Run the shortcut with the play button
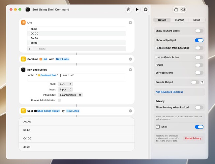215x164 pixels. (137, 10)
